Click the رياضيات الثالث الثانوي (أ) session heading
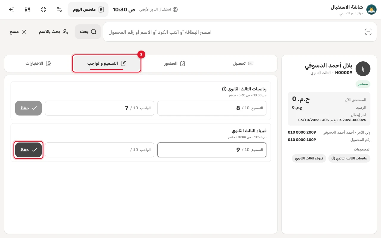Viewport: 381px width, 238px height. click(x=244, y=89)
